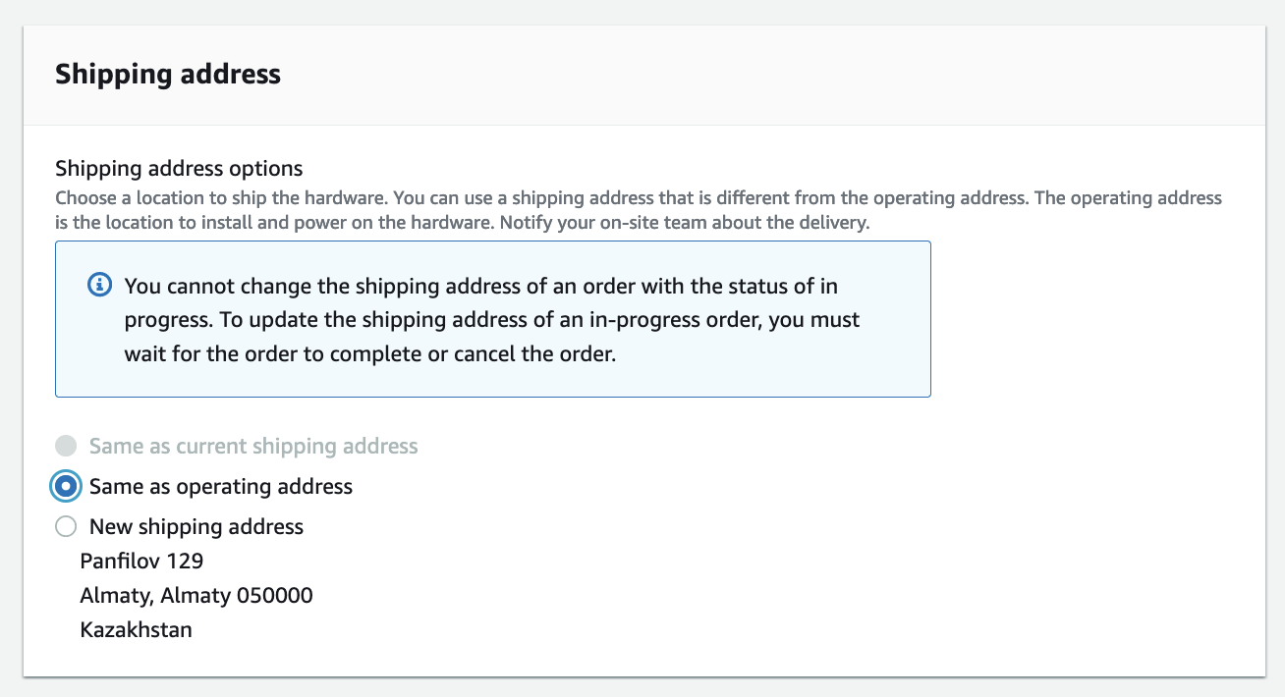Click the greyed-out "Same as current shipping address" label
Image resolution: width=1285 pixels, height=697 pixels.
pyautogui.click(x=253, y=447)
